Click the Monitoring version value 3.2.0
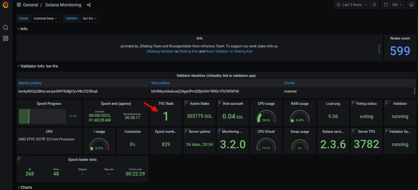 point(233,144)
